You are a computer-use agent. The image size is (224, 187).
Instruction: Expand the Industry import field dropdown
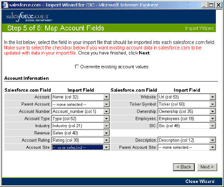click(80, 126)
